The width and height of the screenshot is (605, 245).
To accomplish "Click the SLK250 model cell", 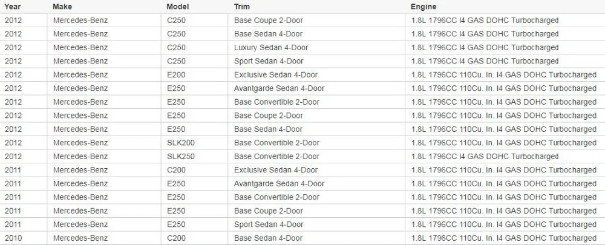I will click(x=194, y=156).
